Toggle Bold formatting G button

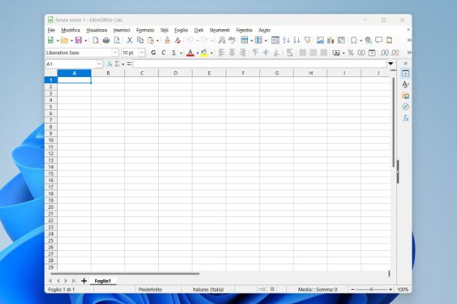point(153,53)
